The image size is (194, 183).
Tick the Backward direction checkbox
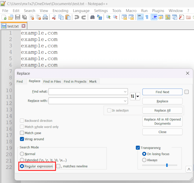coord(22,121)
